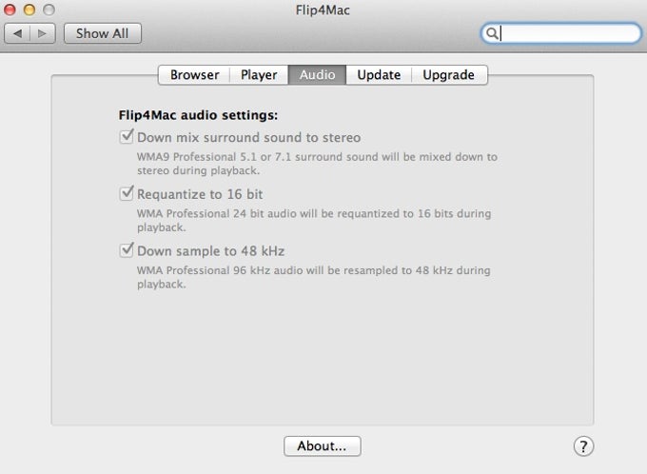Close the Flip4Mac window with red button
The width and height of the screenshot is (647, 474).
[x=10, y=10]
